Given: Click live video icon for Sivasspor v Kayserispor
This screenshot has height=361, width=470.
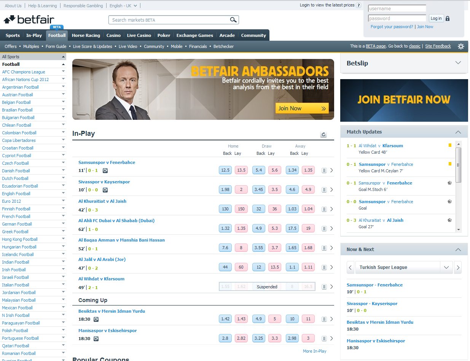Looking at the screenshot, I should click(x=105, y=190).
